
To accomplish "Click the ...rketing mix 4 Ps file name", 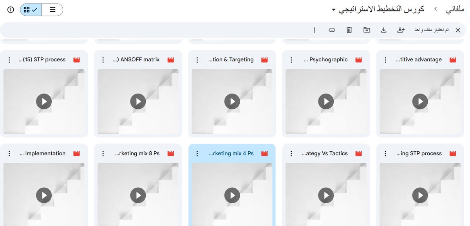I will coord(231,154).
